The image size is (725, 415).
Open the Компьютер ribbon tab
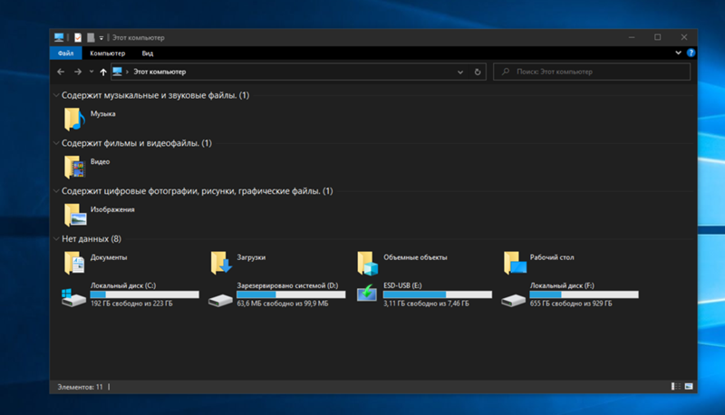(x=107, y=53)
